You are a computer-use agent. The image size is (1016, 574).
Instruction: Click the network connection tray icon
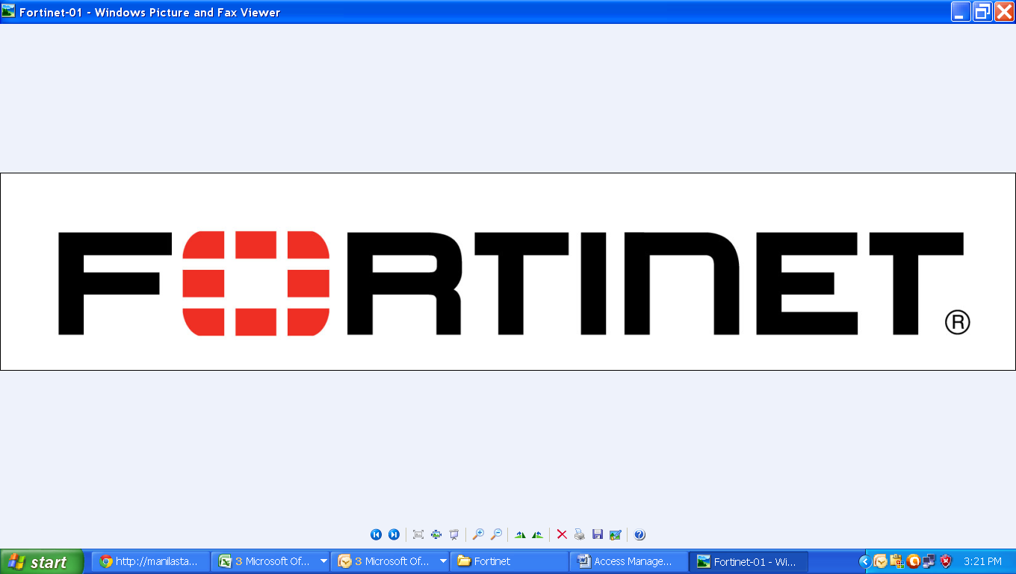[x=929, y=561]
